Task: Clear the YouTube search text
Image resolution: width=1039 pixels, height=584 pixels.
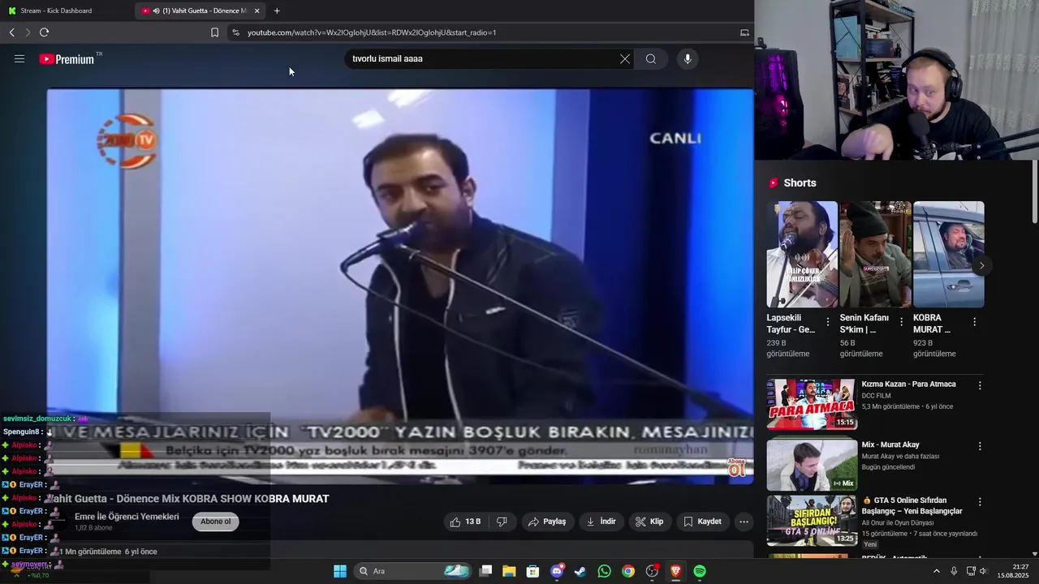Action: coord(625,59)
